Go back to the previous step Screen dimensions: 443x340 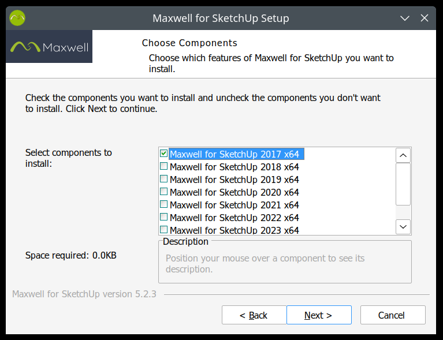pyautogui.click(x=254, y=315)
